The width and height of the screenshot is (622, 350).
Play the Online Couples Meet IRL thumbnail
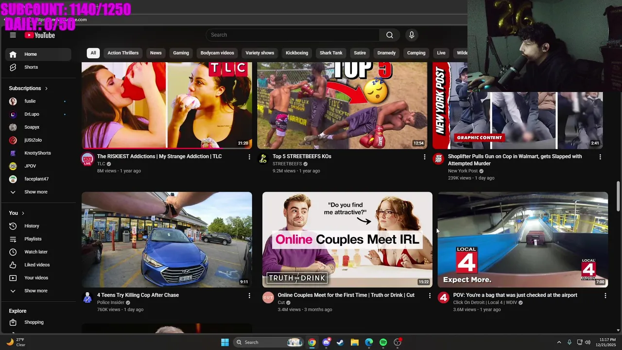[347, 240]
